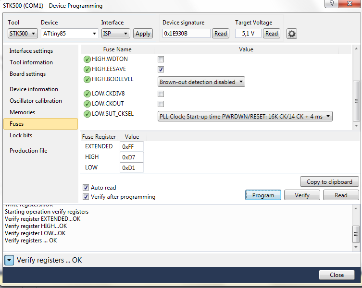Toggle Verify after programming checkbox
Screen dimensions: 362x288
(86, 196)
